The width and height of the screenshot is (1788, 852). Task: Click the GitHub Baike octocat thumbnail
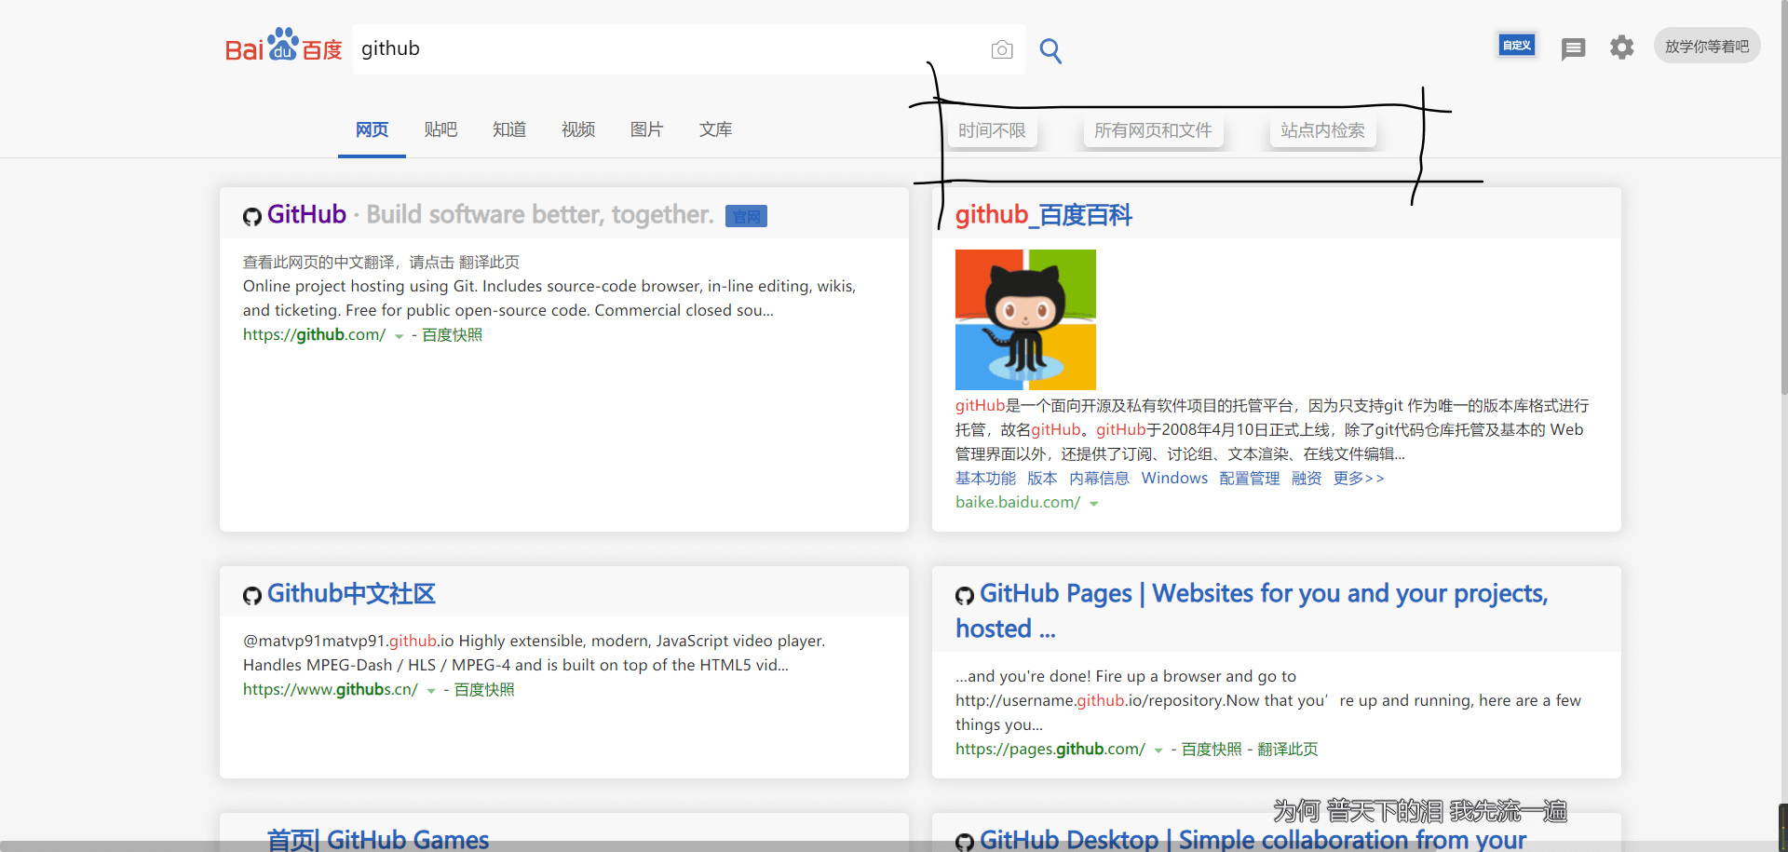point(1025,319)
